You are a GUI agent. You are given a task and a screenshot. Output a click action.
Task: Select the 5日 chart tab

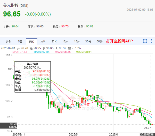(20, 41)
